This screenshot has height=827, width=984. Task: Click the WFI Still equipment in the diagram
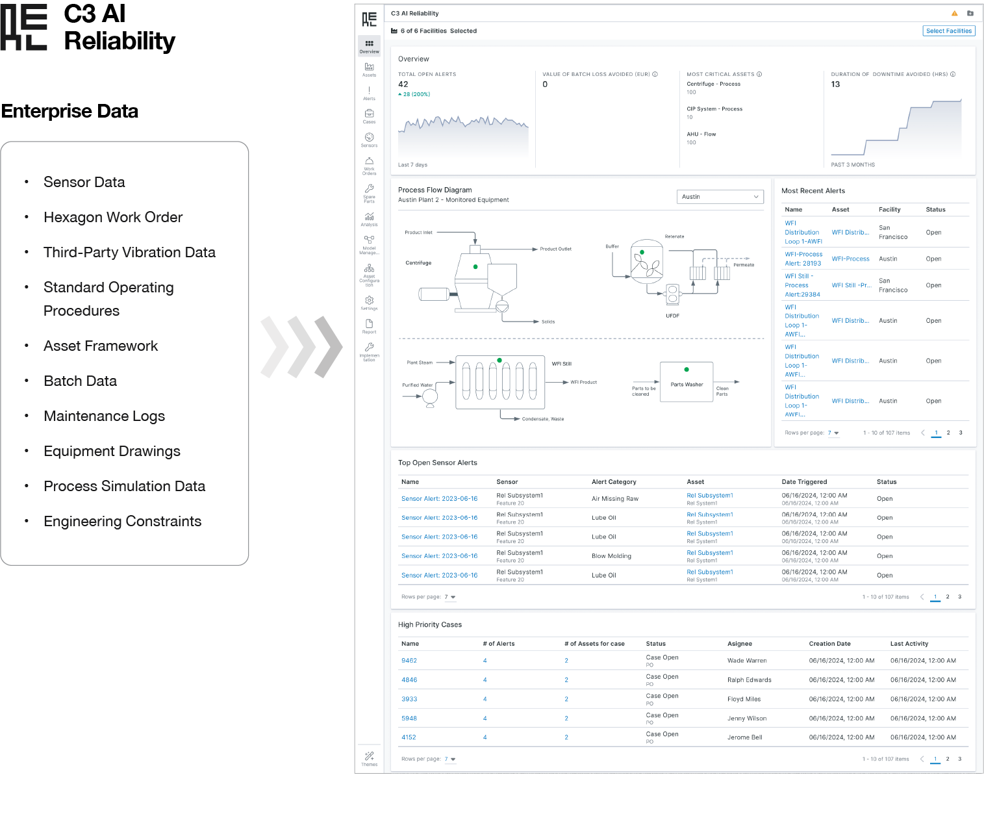500,382
